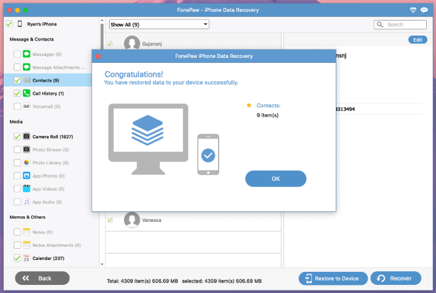Viewport: 436px width, 293px height.
Task: Uncheck the Vanessa contact checkbox
Action: pyautogui.click(x=110, y=220)
